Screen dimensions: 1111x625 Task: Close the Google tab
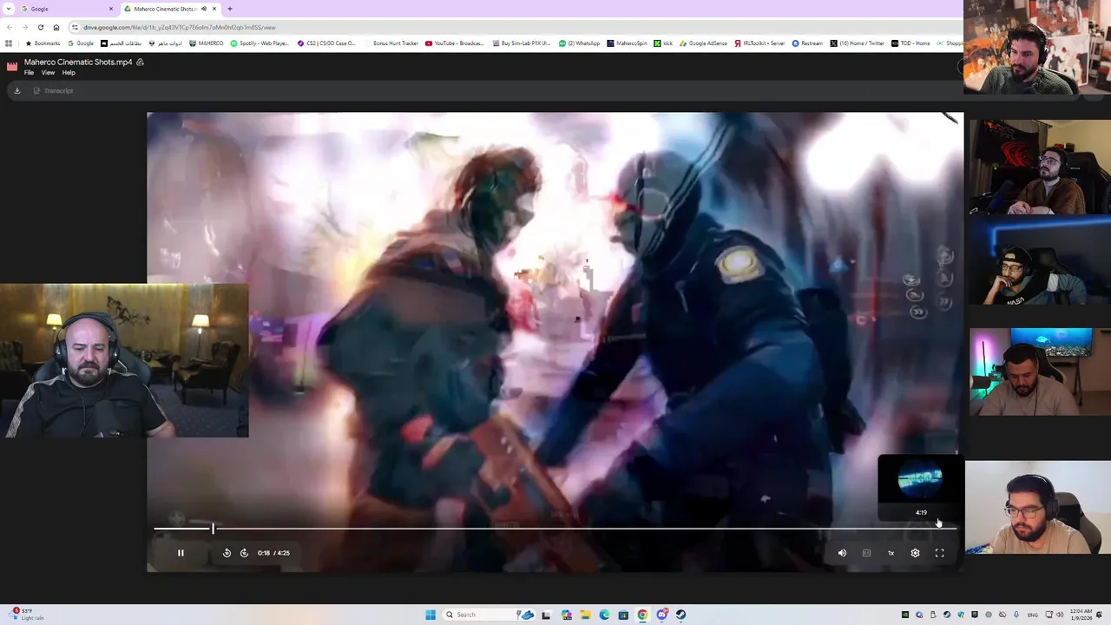click(x=111, y=9)
